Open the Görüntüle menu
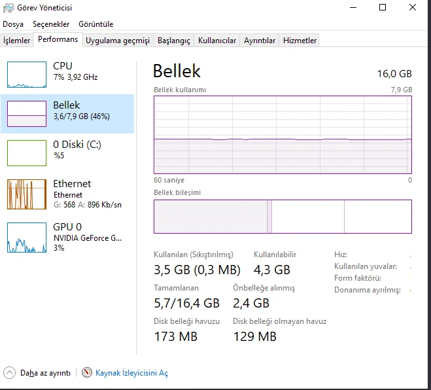 (x=95, y=24)
